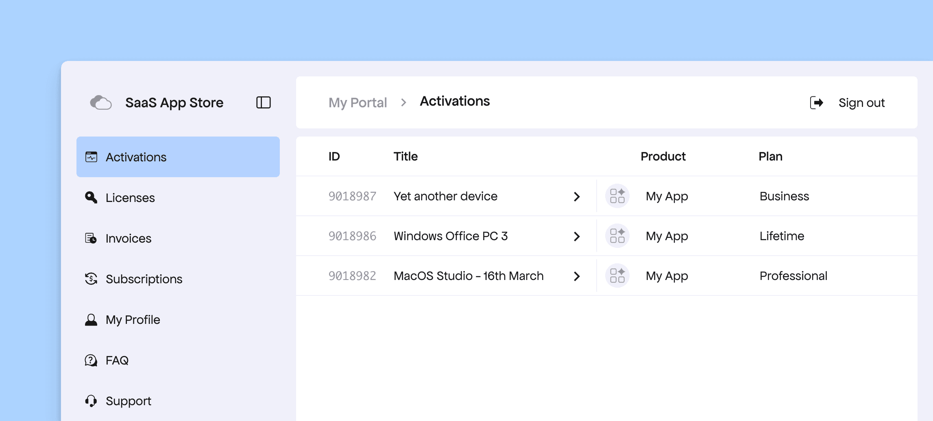Click the app icon for activation 9018987
This screenshot has width=933, height=421.
pyautogui.click(x=617, y=196)
